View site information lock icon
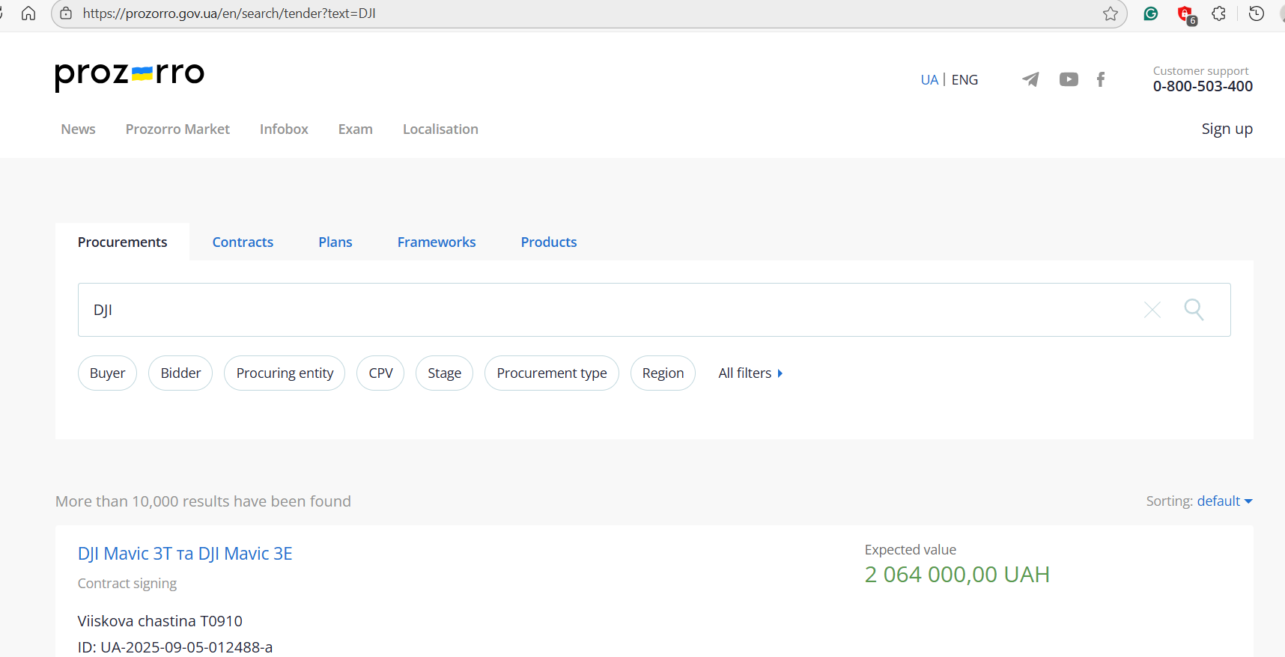The height and width of the screenshot is (657, 1285). [66, 13]
